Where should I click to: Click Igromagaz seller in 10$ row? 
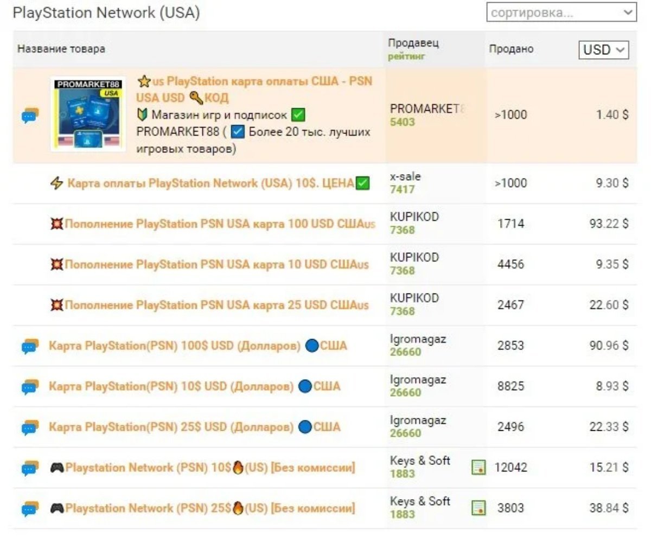(418, 380)
